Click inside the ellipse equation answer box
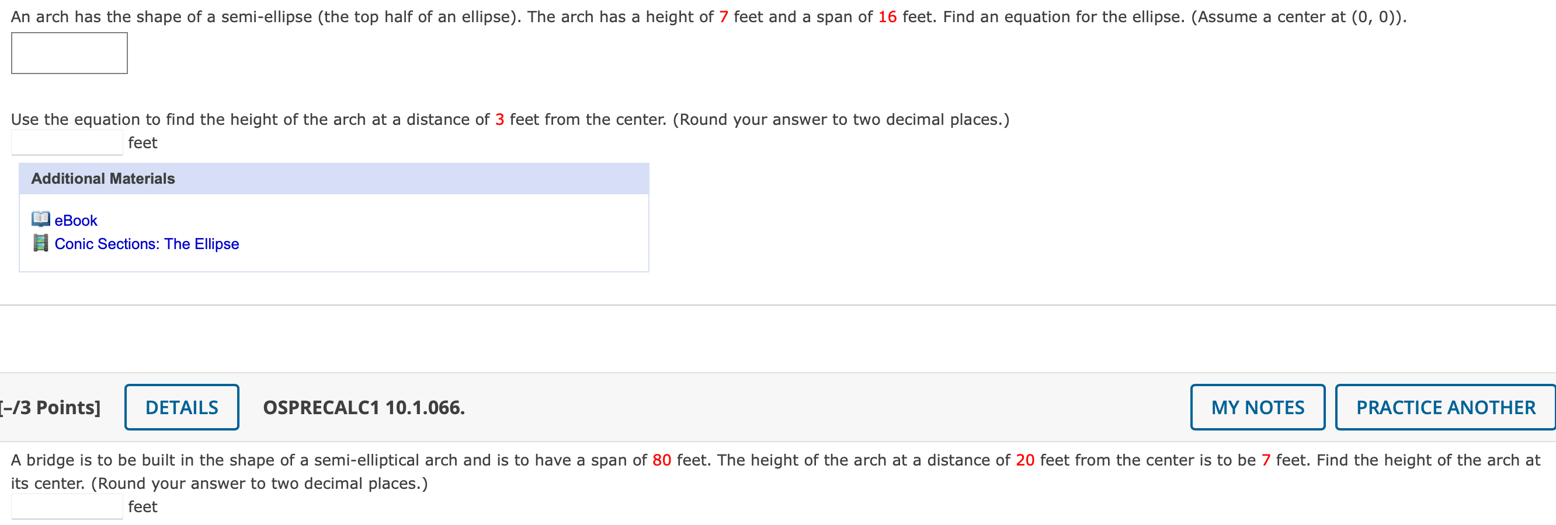The image size is (1556, 525). (69, 53)
